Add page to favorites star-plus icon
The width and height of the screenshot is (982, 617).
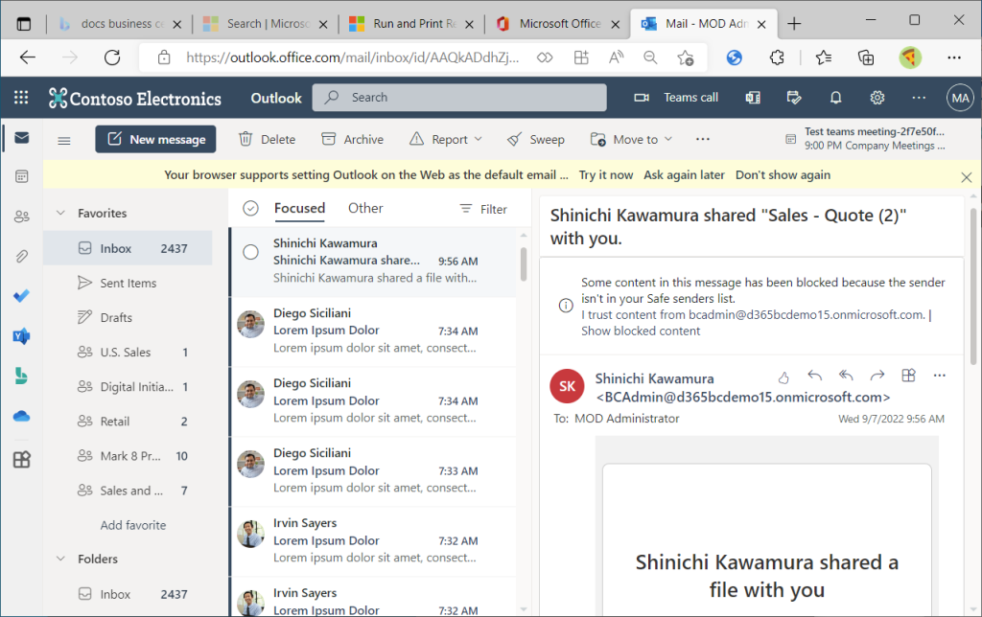point(686,58)
